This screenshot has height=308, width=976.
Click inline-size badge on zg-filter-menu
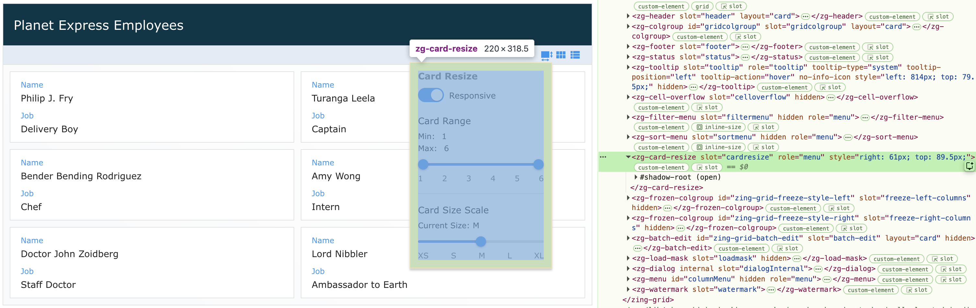pos(718,127)
